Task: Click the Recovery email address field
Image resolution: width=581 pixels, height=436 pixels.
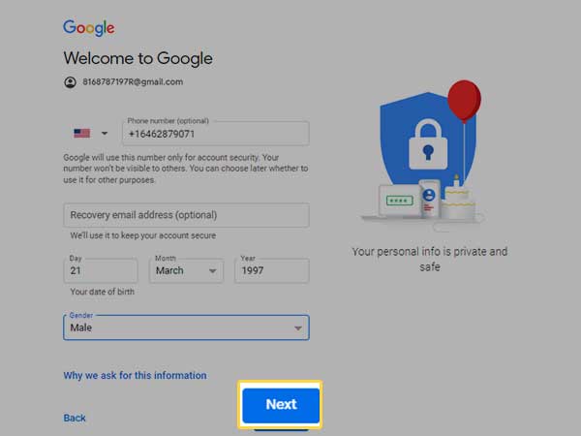Action: (x=186, y=215)
